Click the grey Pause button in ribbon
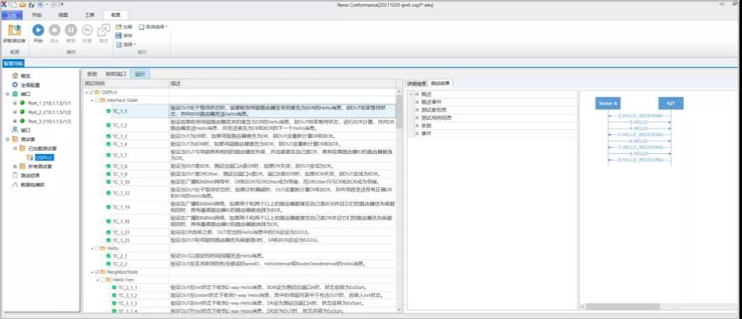Viewport: 742px width, 319px height. point(71,31)
